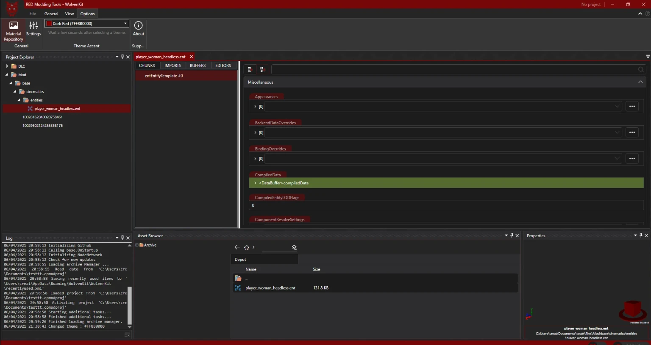Toggle categorized view in property grid
The height and width of the screenshot is (345, 651).
250,69
